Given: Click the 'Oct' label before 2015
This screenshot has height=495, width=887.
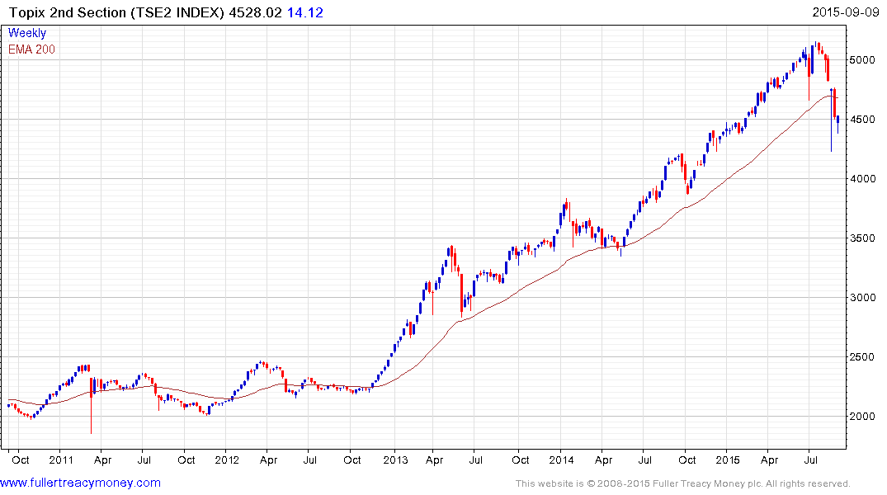Looking at the screenshot, I should tap(686, 460).
